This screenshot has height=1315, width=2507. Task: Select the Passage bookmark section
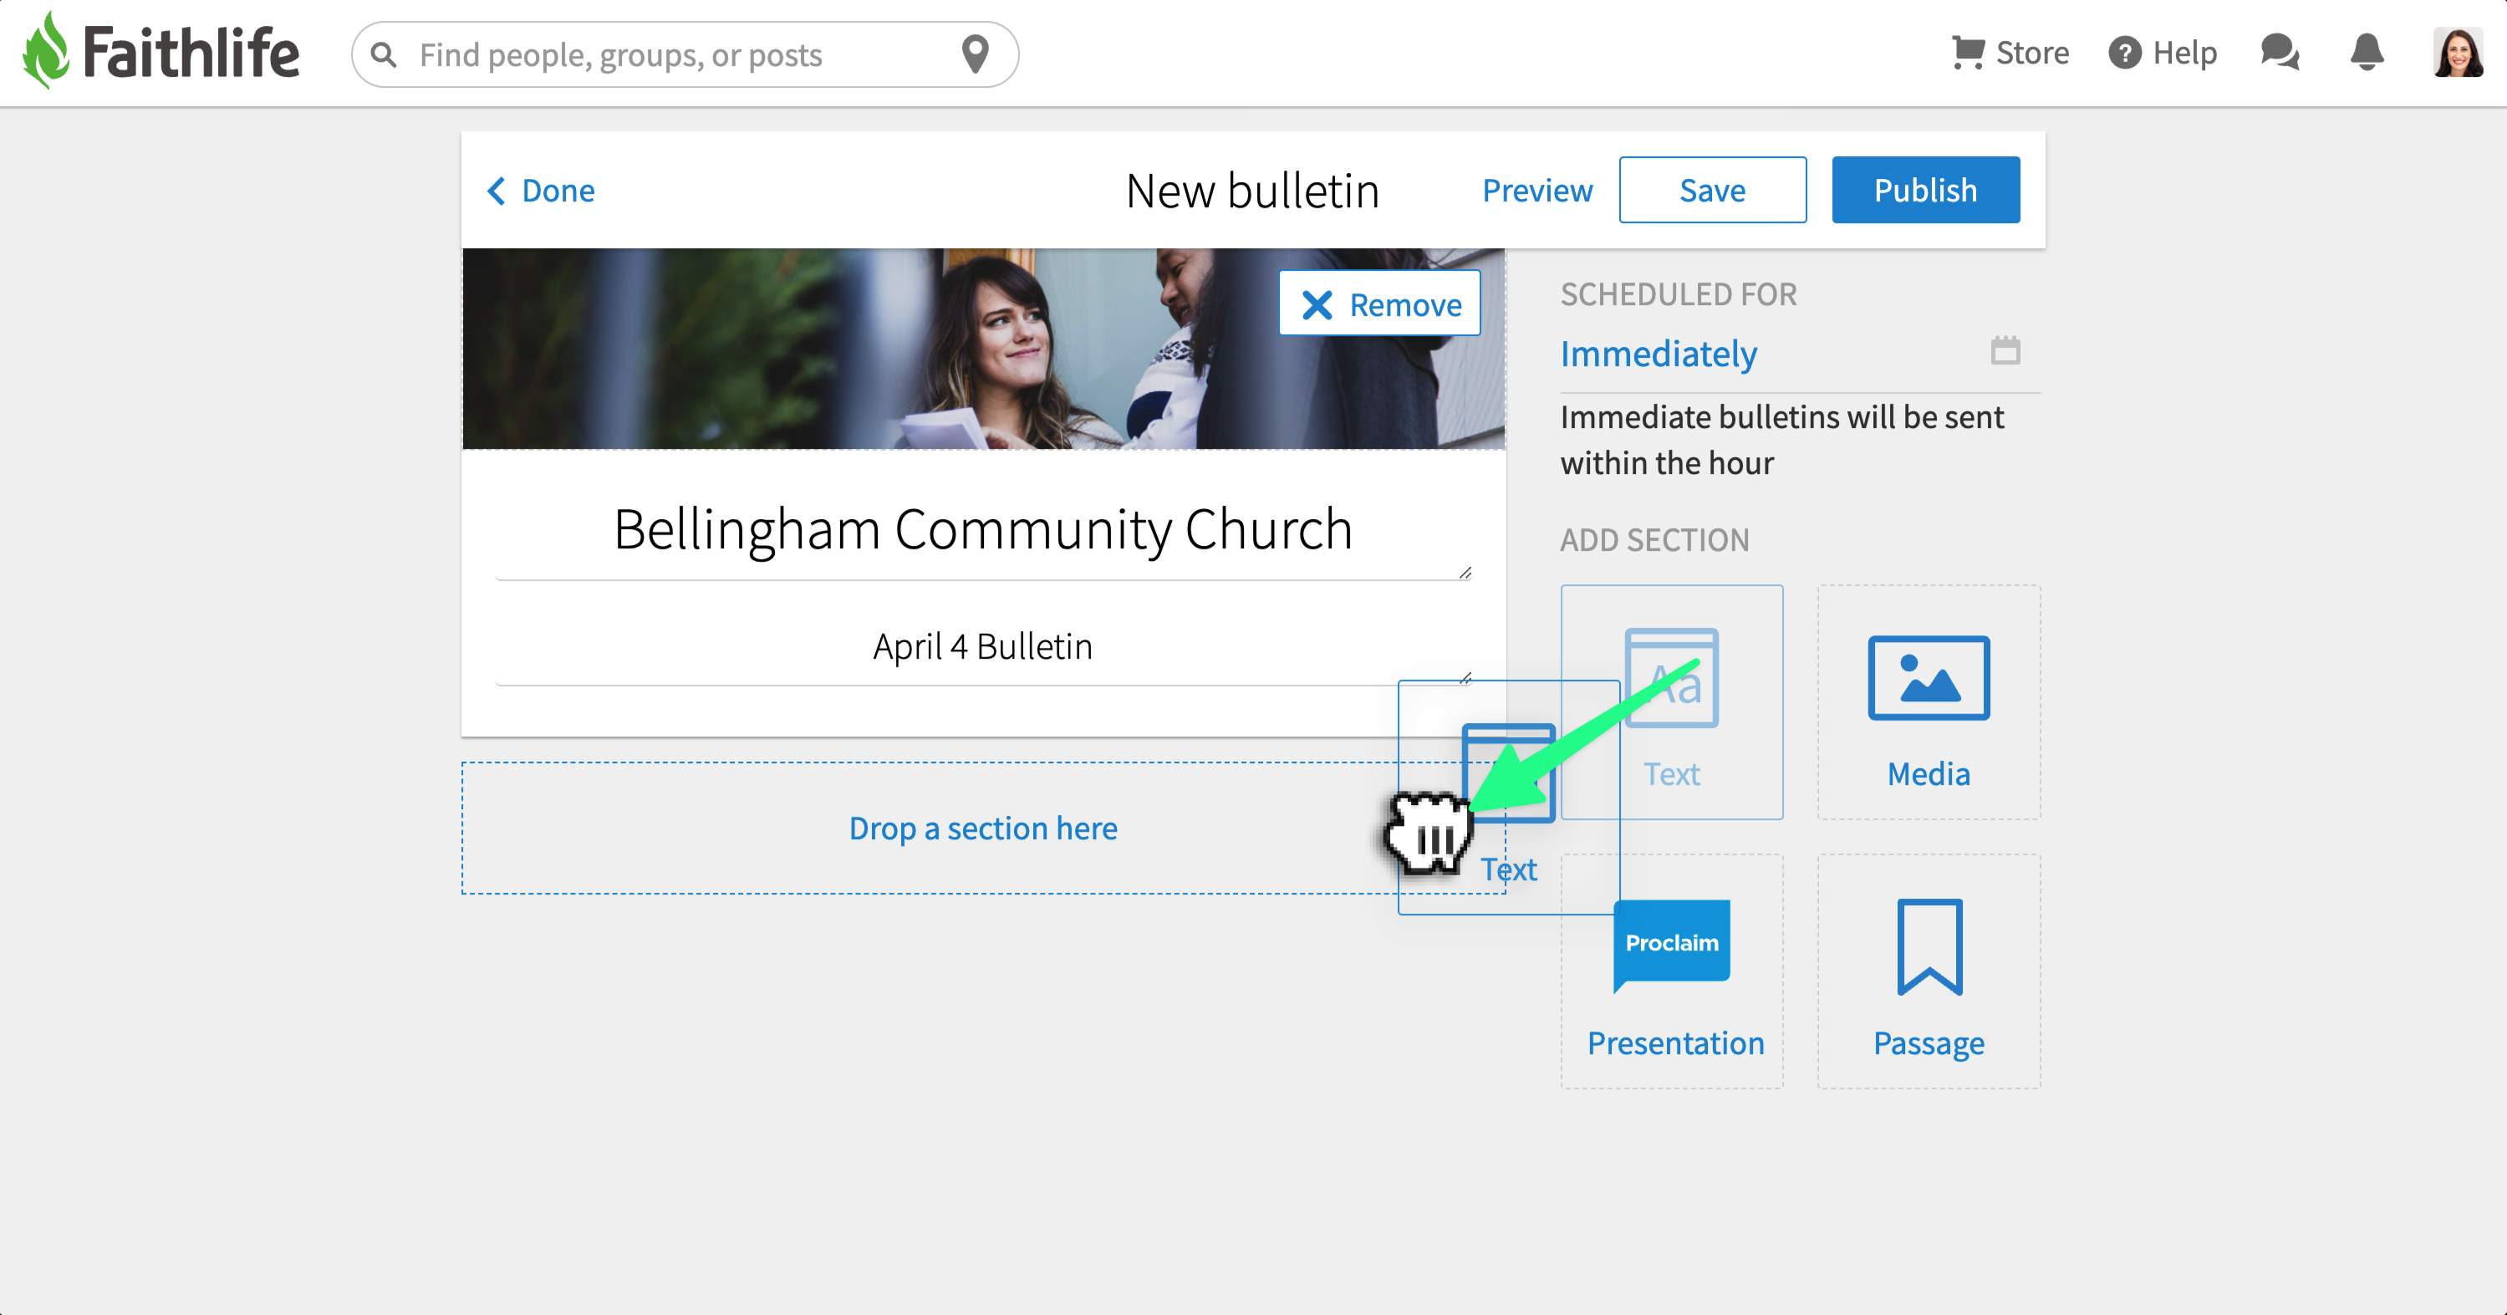(x=1928, y=947)
